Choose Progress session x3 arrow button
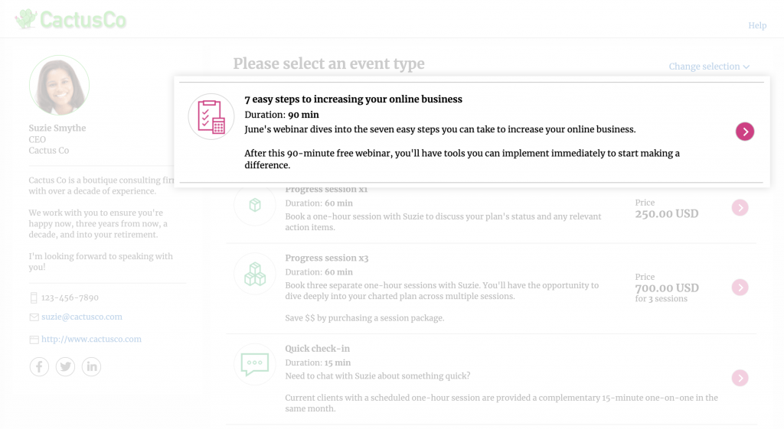This screenshot has height=429, width=784. click(740, 288)
